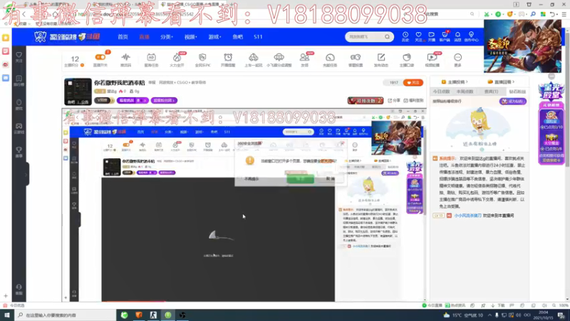Click the orange 关注 follow button
This screenshot has width=570, height=321.
click(x=413, y=83)
